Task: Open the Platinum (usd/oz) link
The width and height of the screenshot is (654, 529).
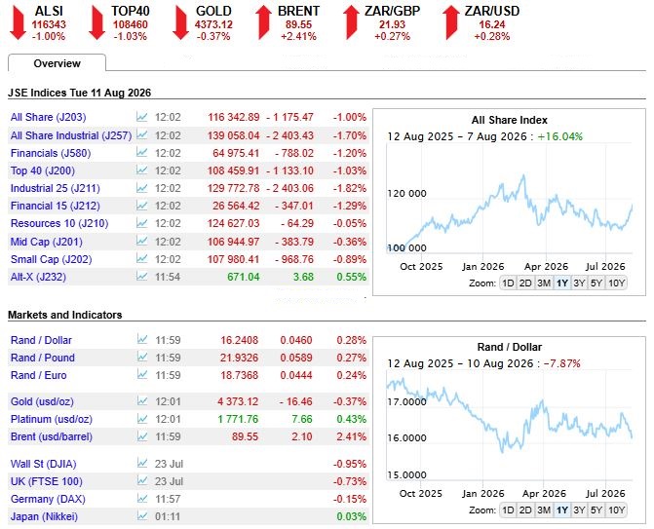Action: (52, 419)
